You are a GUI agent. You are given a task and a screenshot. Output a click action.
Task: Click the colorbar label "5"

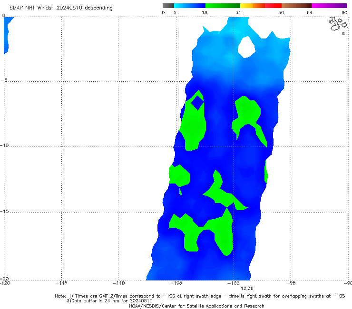tap(175, 12)
